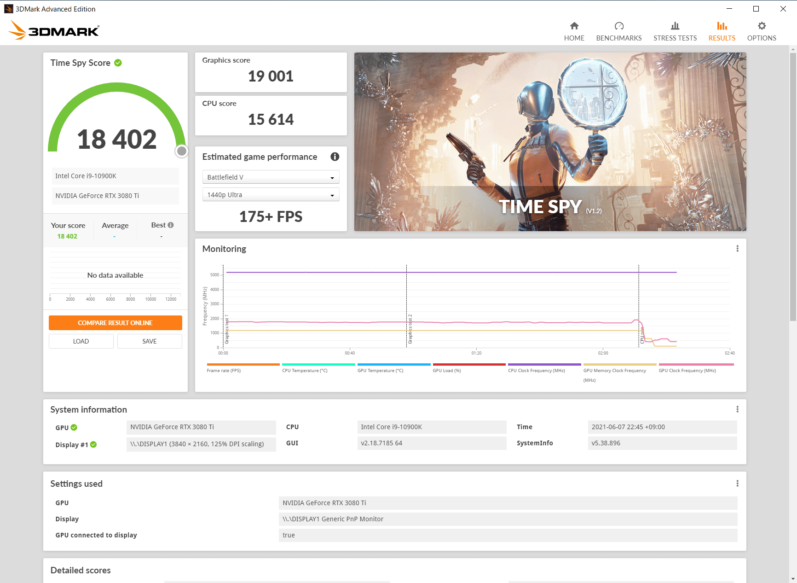Maximize the 3DMark window
Viewport: 797px width, 583px height.
click(x=756, y=9)
